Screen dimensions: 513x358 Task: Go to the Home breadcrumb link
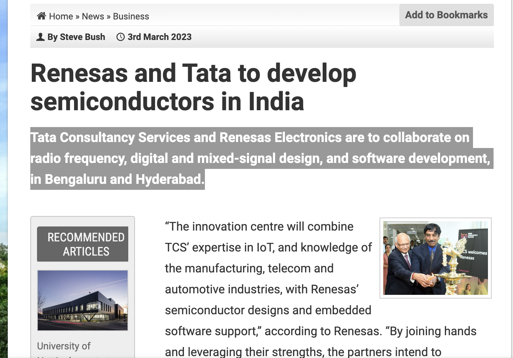click(x=61, y=16)
